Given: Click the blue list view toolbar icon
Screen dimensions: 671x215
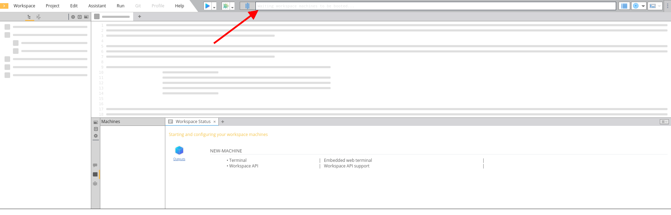Looking at the screenshot, I should [624, 6].
